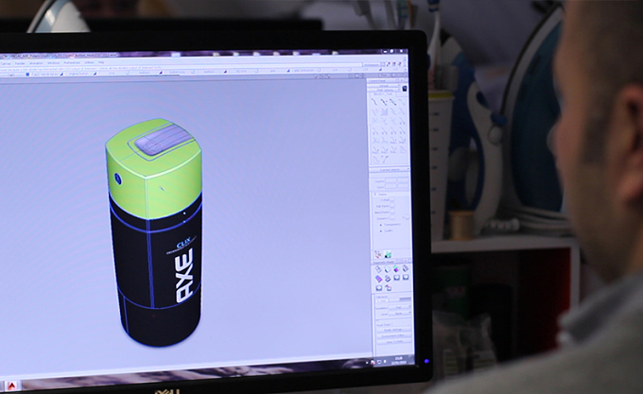This screenshot has height=394, width=643.
Task: Open the Render menu
Action: [x=20, y=63]
